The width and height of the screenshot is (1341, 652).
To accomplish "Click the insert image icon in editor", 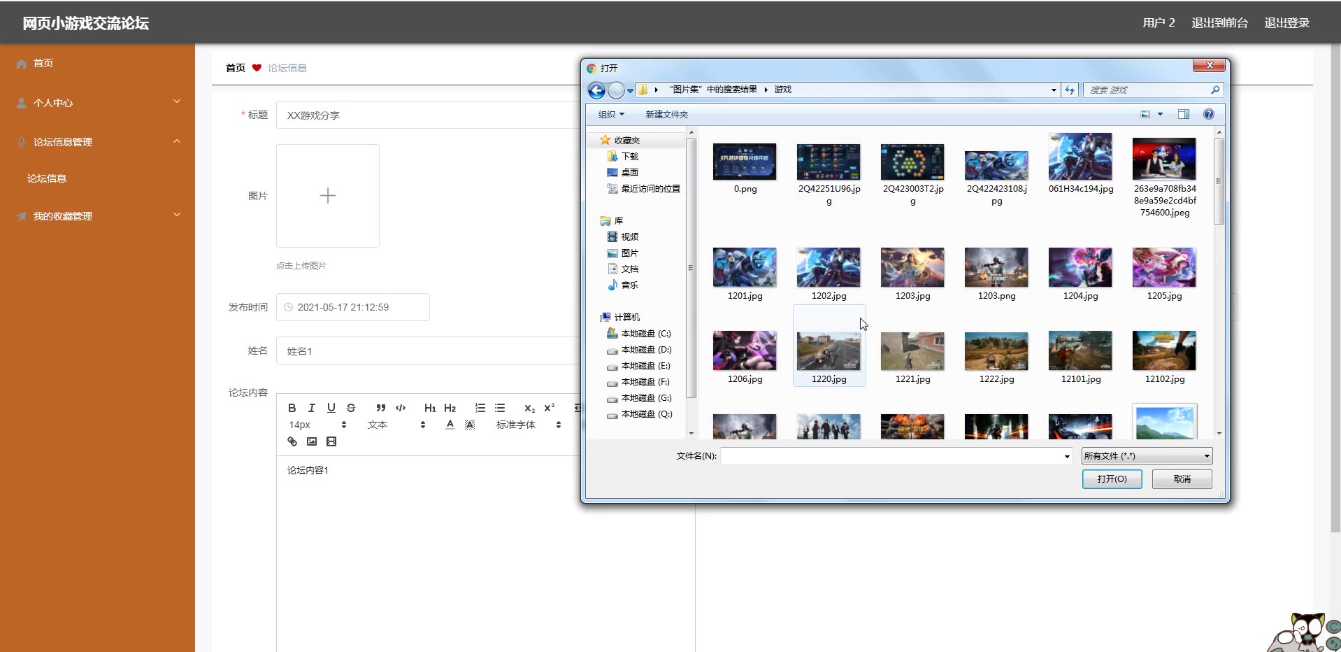I will click(312, 441).
